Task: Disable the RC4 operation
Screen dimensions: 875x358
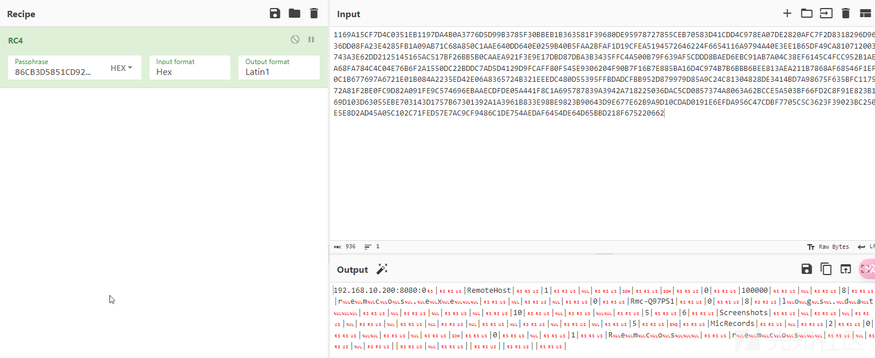Action: coord(295,40)
